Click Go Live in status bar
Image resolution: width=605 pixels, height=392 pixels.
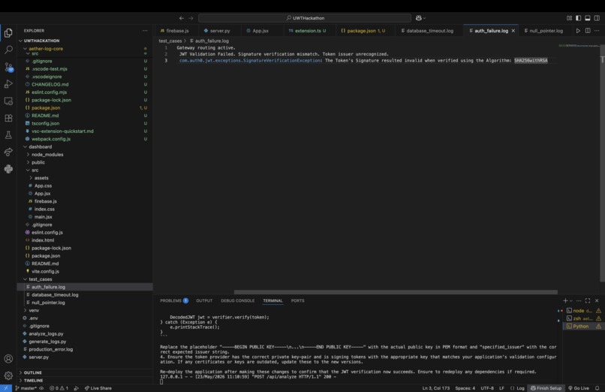(x=579, y=388)
